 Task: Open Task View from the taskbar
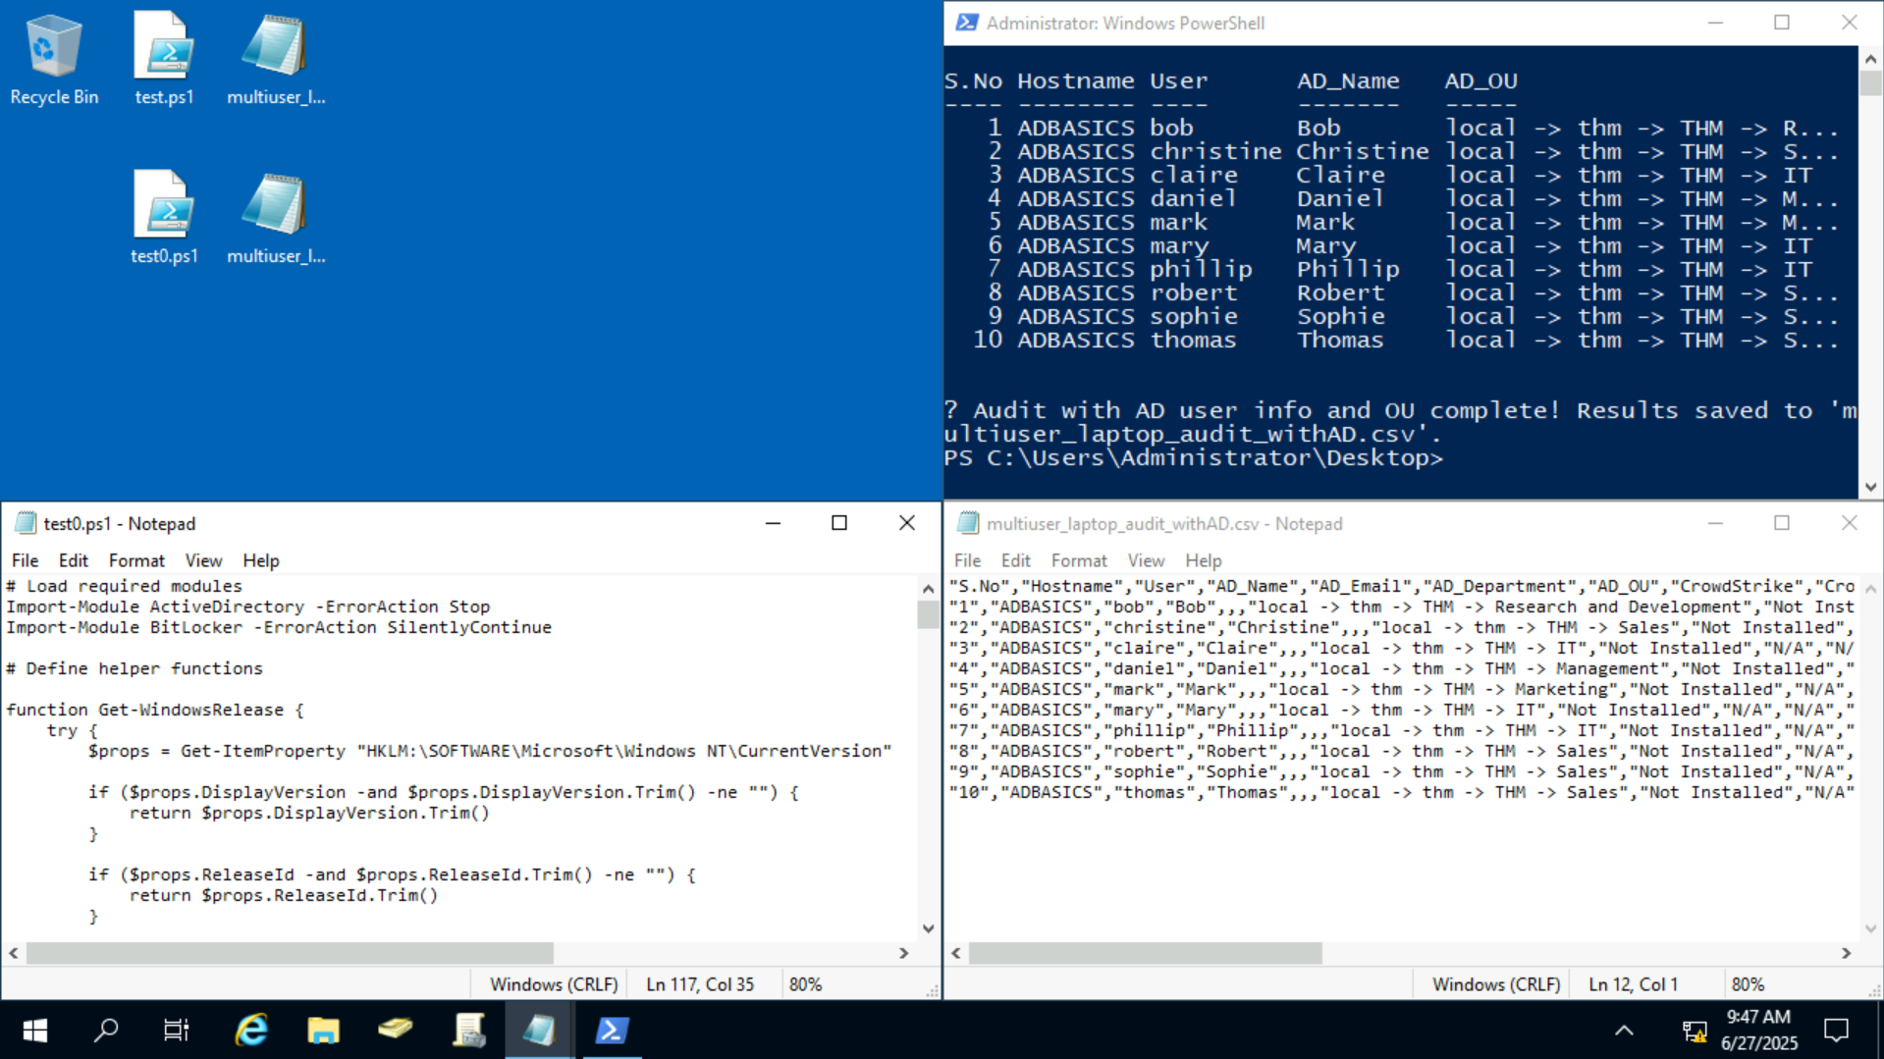click(176, 1031)
